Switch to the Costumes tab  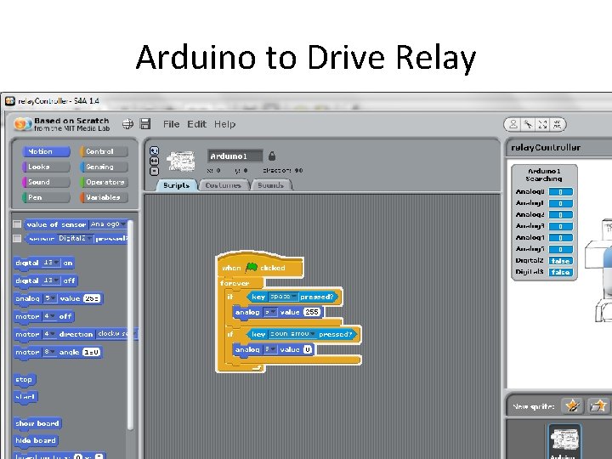224,185
